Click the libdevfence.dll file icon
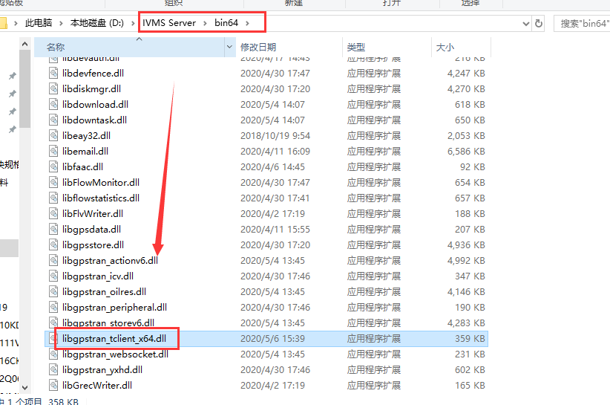The height and width of the screenshot is (405, 610). tap(53, 74)
